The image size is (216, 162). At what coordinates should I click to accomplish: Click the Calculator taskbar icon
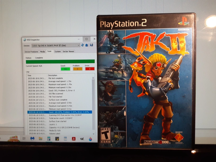click(x=49, y=138)
